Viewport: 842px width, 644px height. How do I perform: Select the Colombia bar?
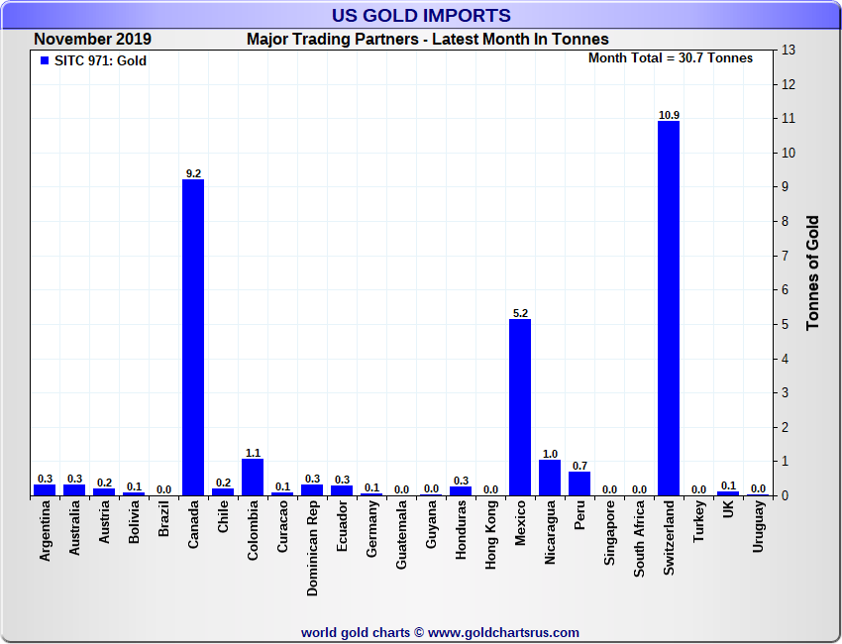(253, 477)
